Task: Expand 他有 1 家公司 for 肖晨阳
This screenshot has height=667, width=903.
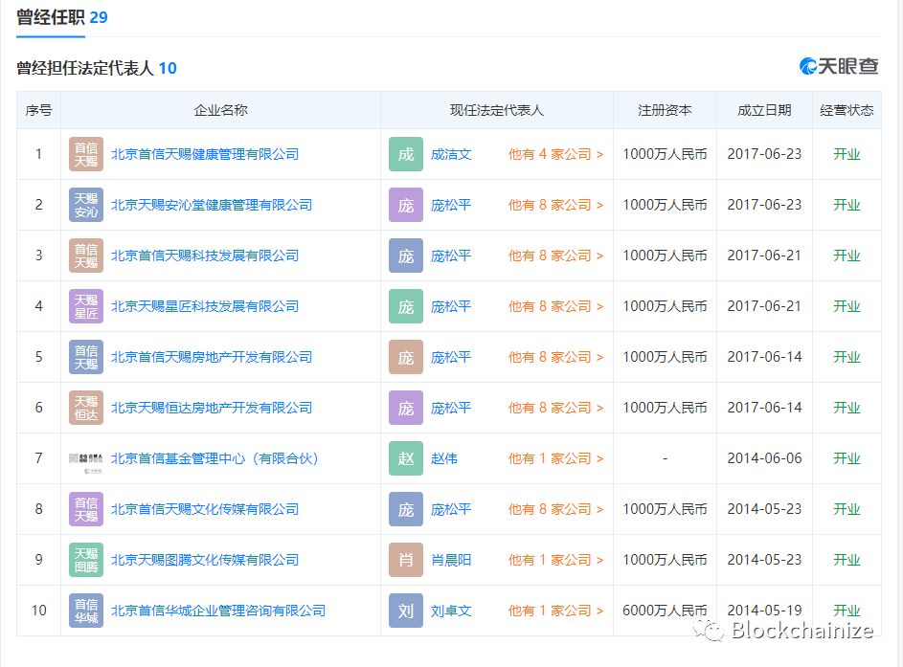Action: (x=555, y=560)
